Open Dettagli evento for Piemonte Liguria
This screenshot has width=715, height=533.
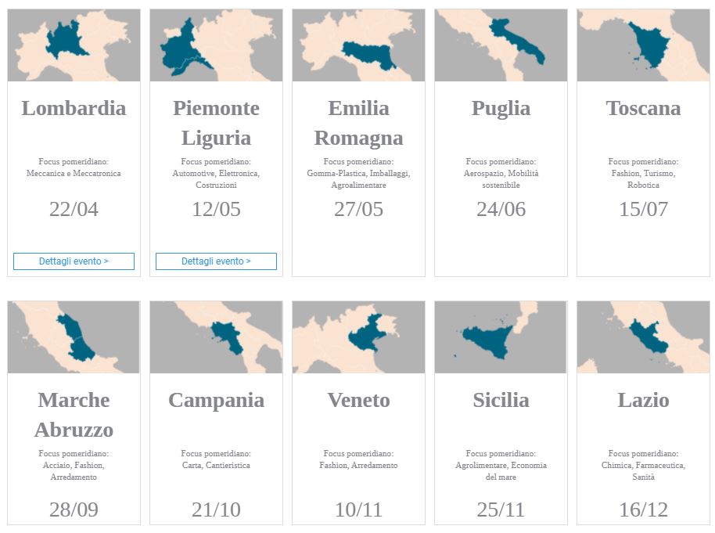pos(216,261)
